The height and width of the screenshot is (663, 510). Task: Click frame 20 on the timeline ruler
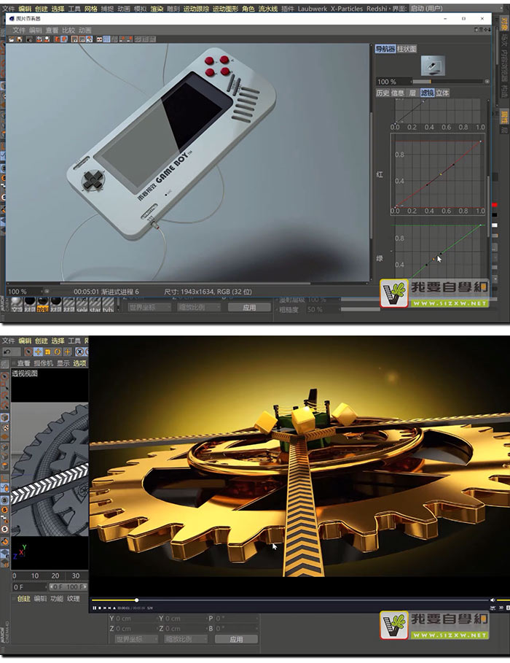[55, 576]
